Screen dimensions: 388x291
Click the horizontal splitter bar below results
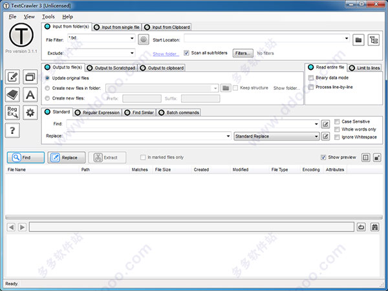pos(194,217)
